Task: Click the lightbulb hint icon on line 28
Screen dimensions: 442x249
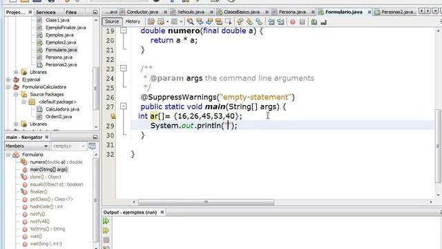Action: pos(113,116)
